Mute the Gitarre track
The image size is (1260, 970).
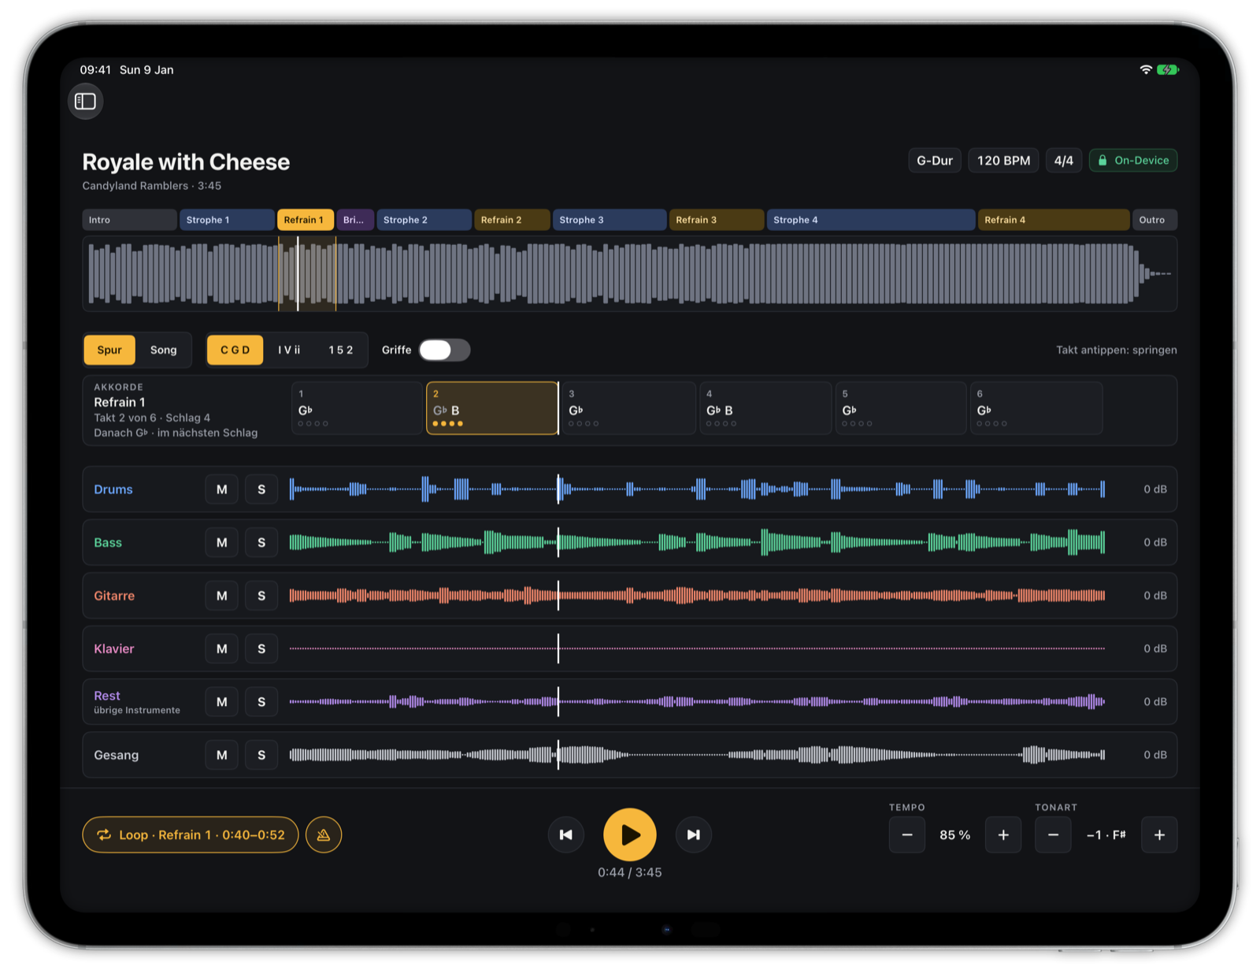[x=222, y=596]
